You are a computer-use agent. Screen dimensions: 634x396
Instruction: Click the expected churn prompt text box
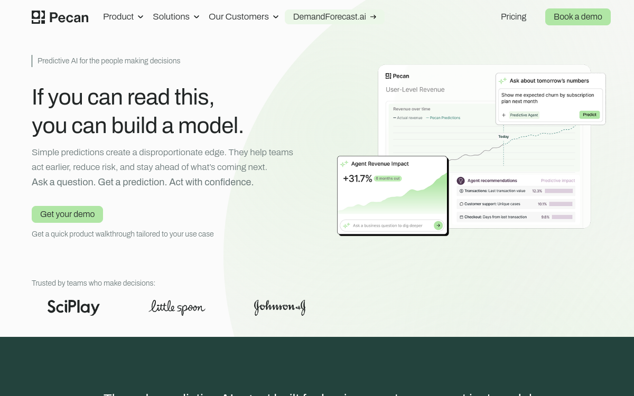tap(551, 105)
